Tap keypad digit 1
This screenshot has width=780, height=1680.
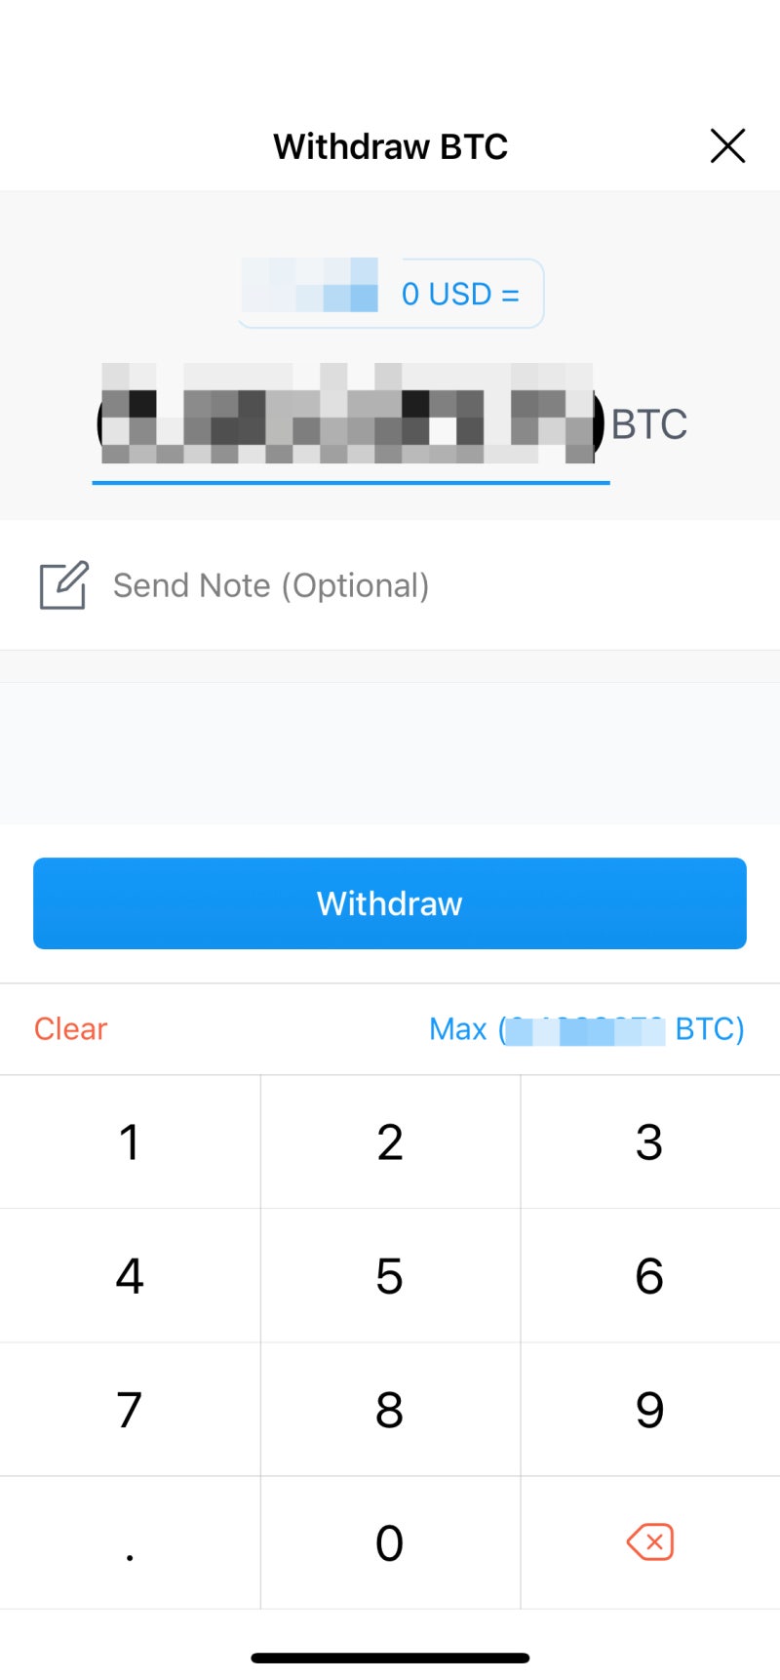click(130, 1141)
